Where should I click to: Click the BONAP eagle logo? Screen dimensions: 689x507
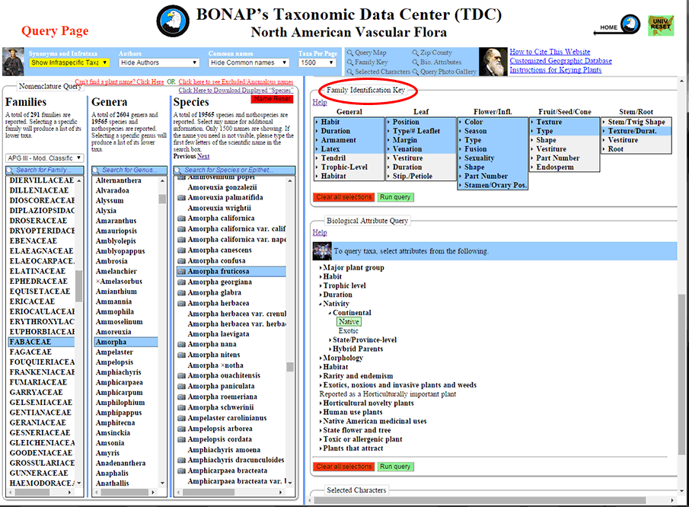click(x=173, y=21)
